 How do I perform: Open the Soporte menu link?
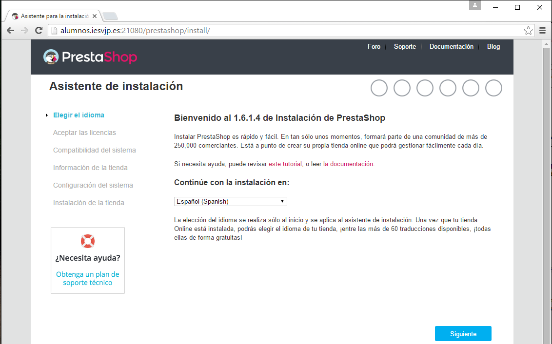click(405, 47)
